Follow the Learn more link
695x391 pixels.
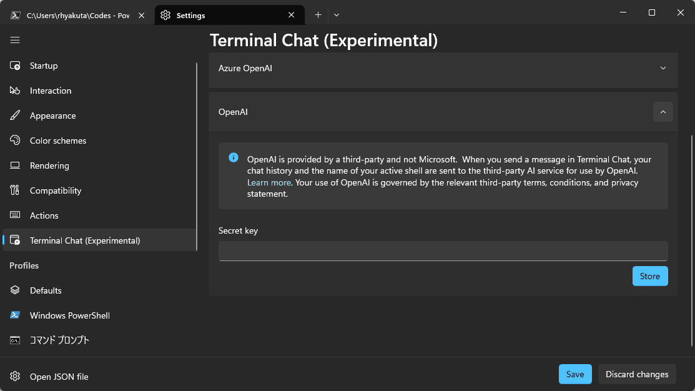tap(269, 182)
